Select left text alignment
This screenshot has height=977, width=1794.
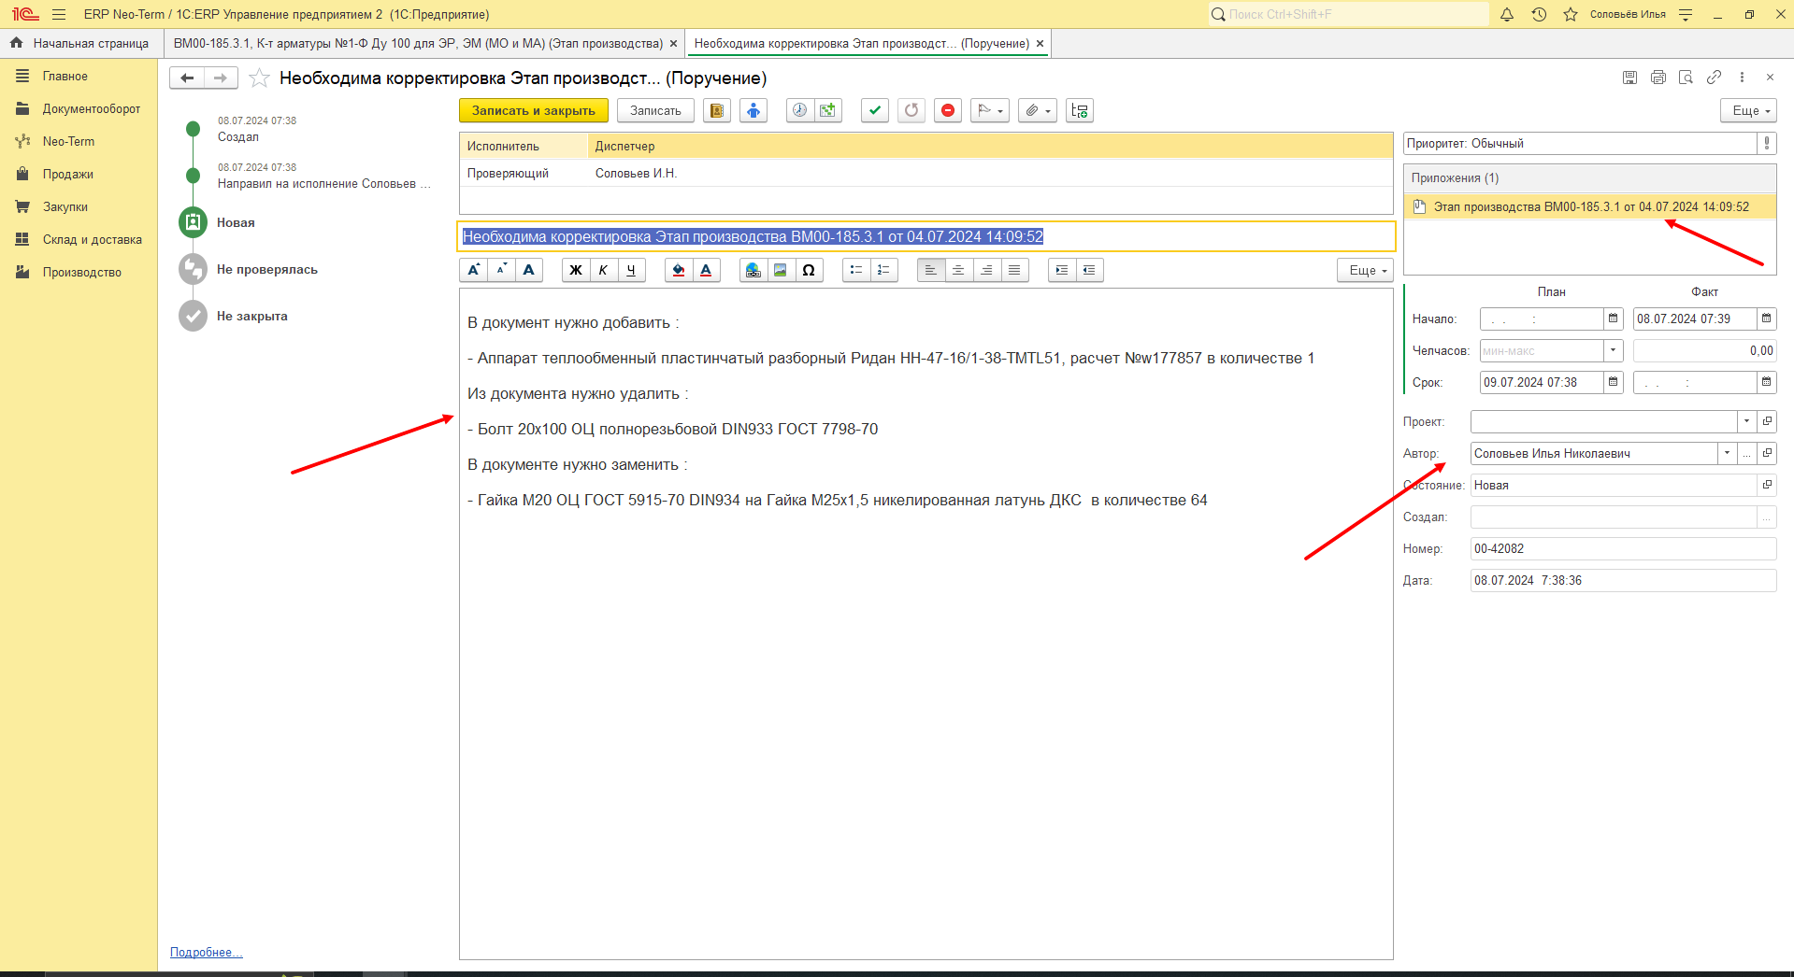coord(931,270)
